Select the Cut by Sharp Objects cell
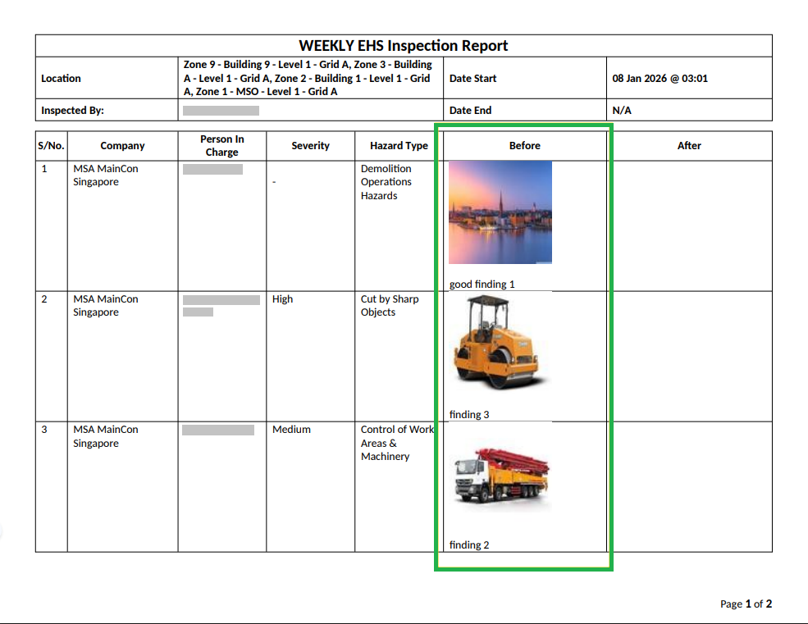 pos(389,306)
